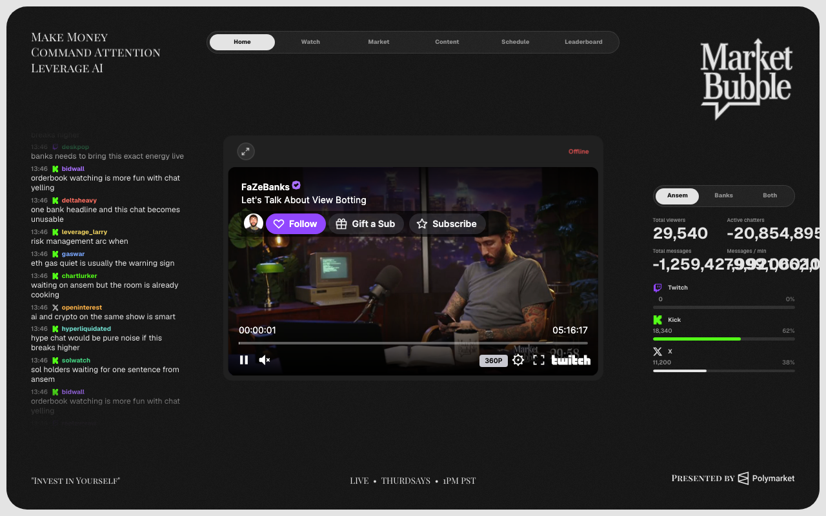Select the Content tab
This screenshot has width=826, height=516.
tap(447, 42)
